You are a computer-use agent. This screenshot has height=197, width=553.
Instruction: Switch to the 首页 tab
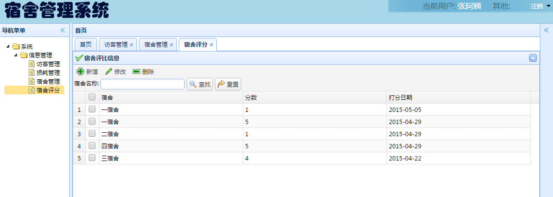[86, 45]
